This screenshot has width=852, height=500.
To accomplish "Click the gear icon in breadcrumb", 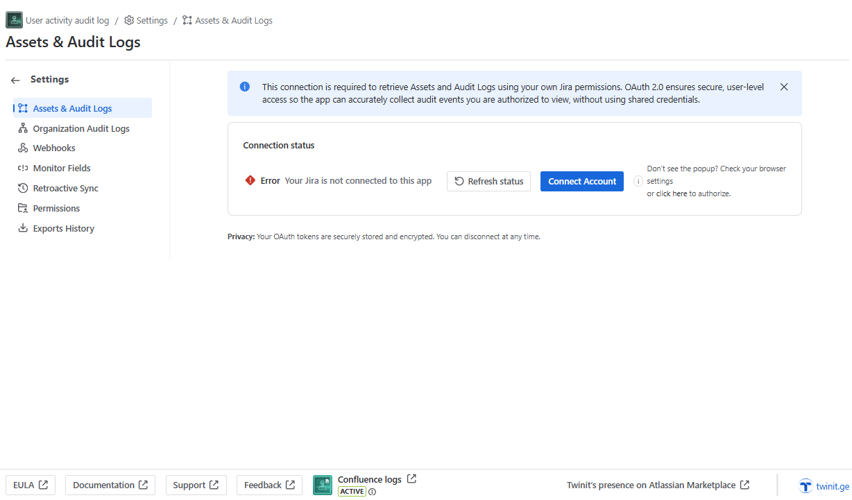I will click(x=129, y=20).
